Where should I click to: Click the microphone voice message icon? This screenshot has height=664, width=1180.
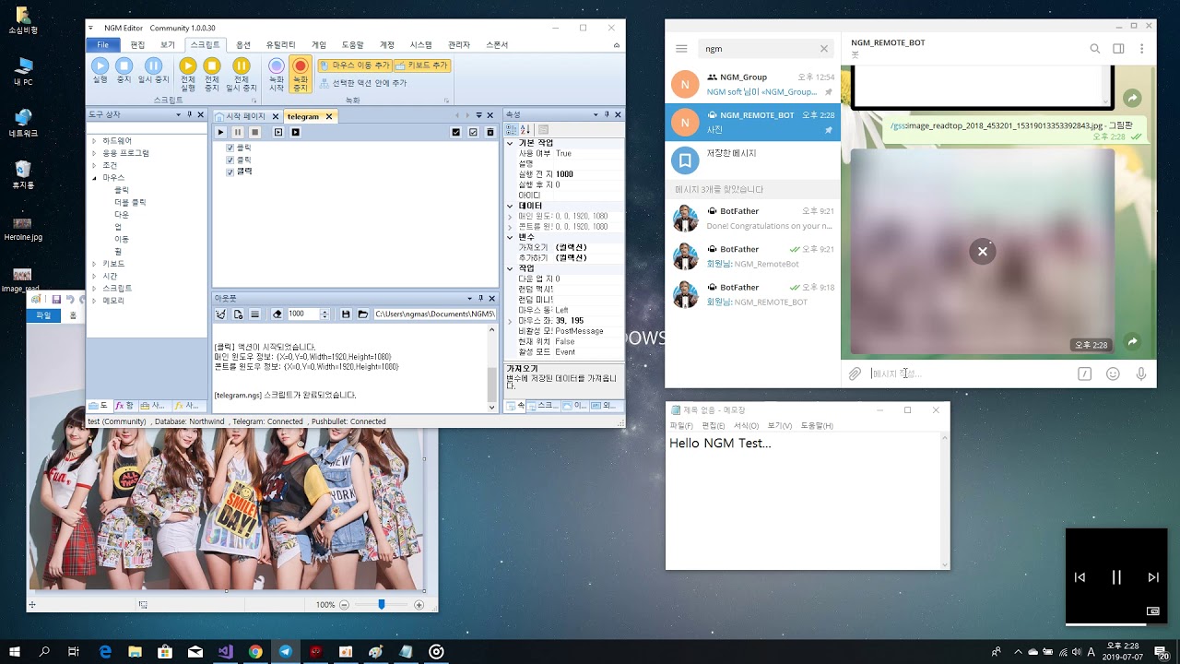1141,373
